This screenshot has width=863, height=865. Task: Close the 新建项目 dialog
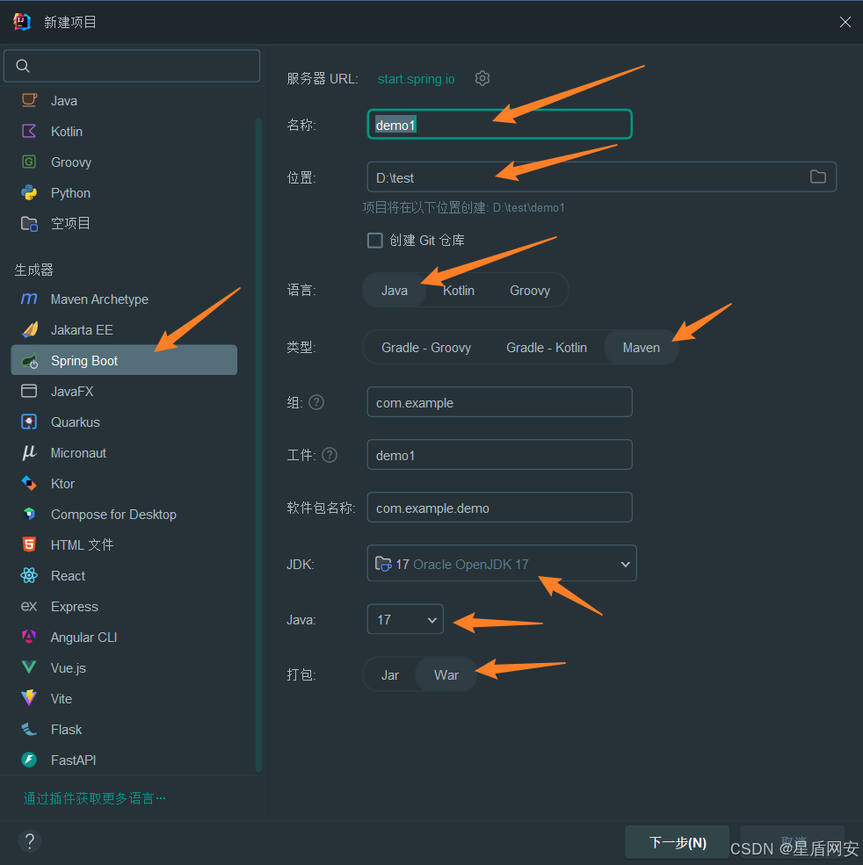click(845, 22)
